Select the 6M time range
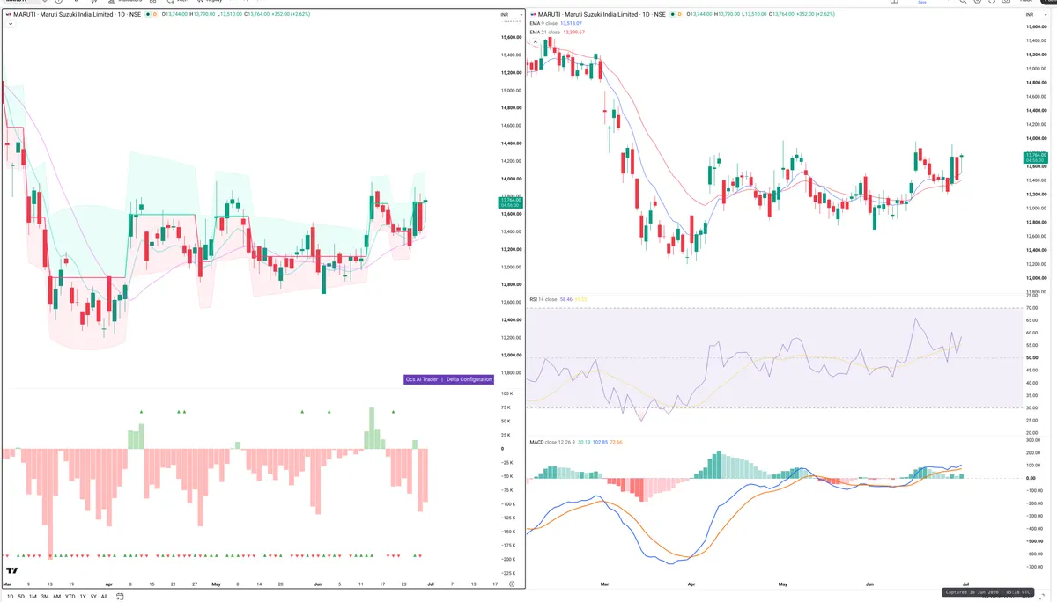 56,597
